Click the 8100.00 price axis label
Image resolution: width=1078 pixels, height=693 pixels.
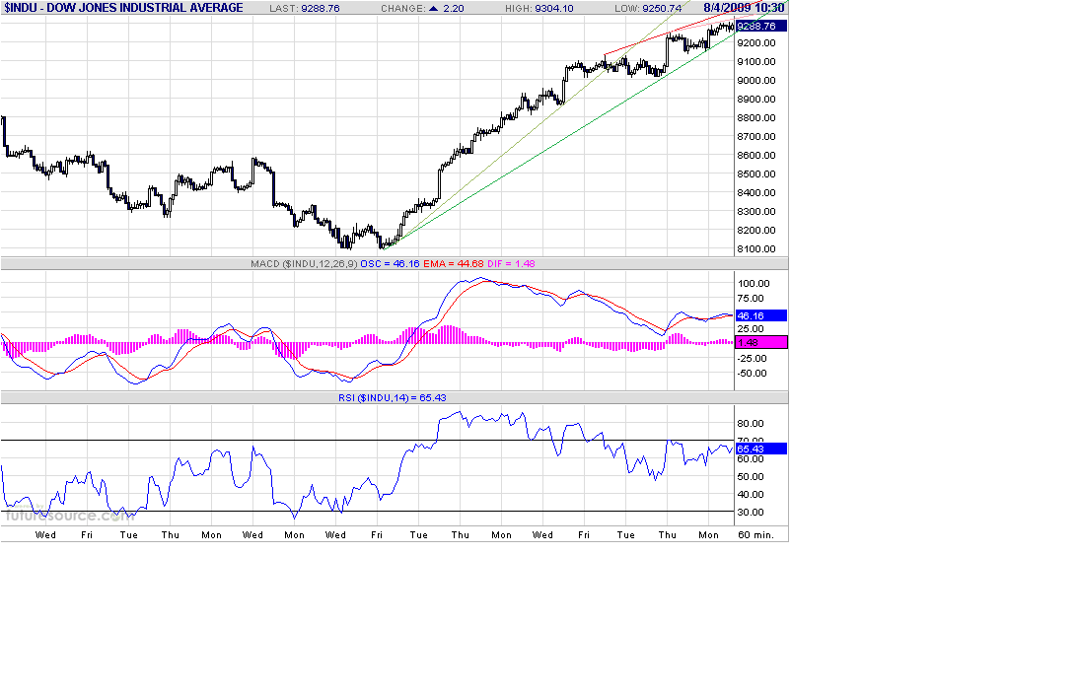coord(756,249)
